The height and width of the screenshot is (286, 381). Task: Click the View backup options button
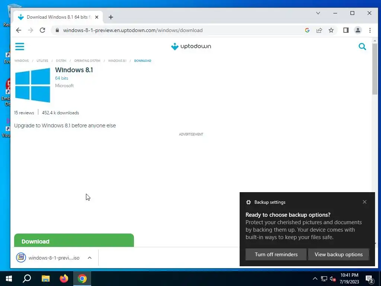coord(339,254)
